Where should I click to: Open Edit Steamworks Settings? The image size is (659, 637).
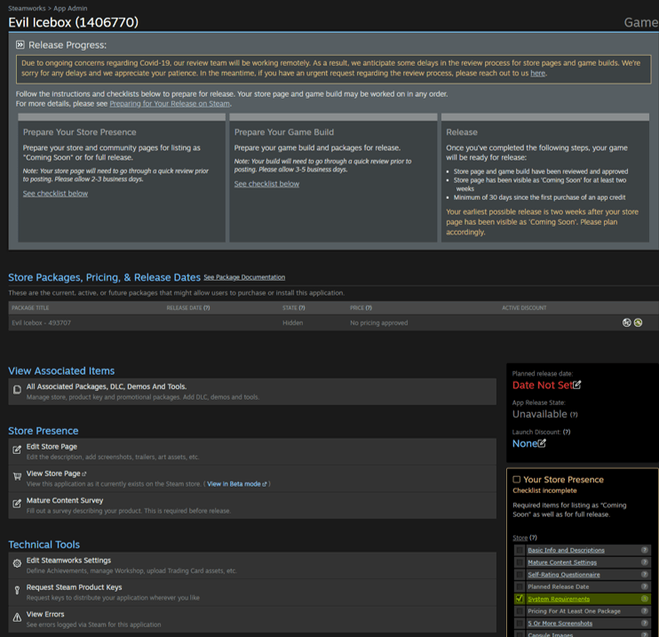tap(69, 561)
